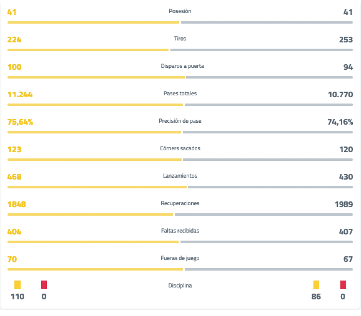Click the 86 yellow cards count
The width and height of the screenshot is (361, 316).
[x=316, y=297]
